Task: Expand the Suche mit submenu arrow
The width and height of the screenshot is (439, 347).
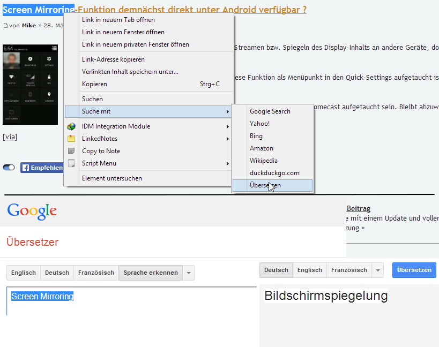Action: 228,111
